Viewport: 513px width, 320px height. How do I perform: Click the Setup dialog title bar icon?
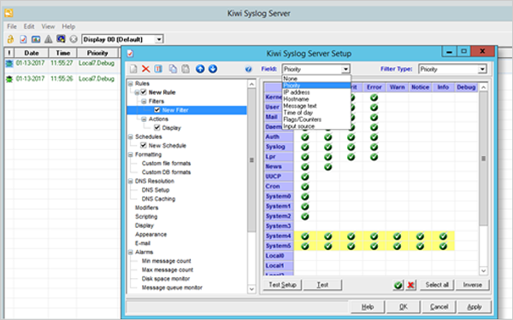pos(130,53)
